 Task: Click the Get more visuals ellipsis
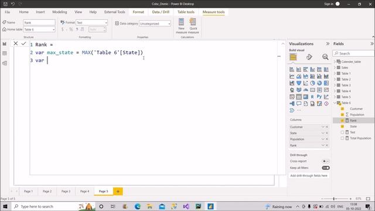point(299,110)
